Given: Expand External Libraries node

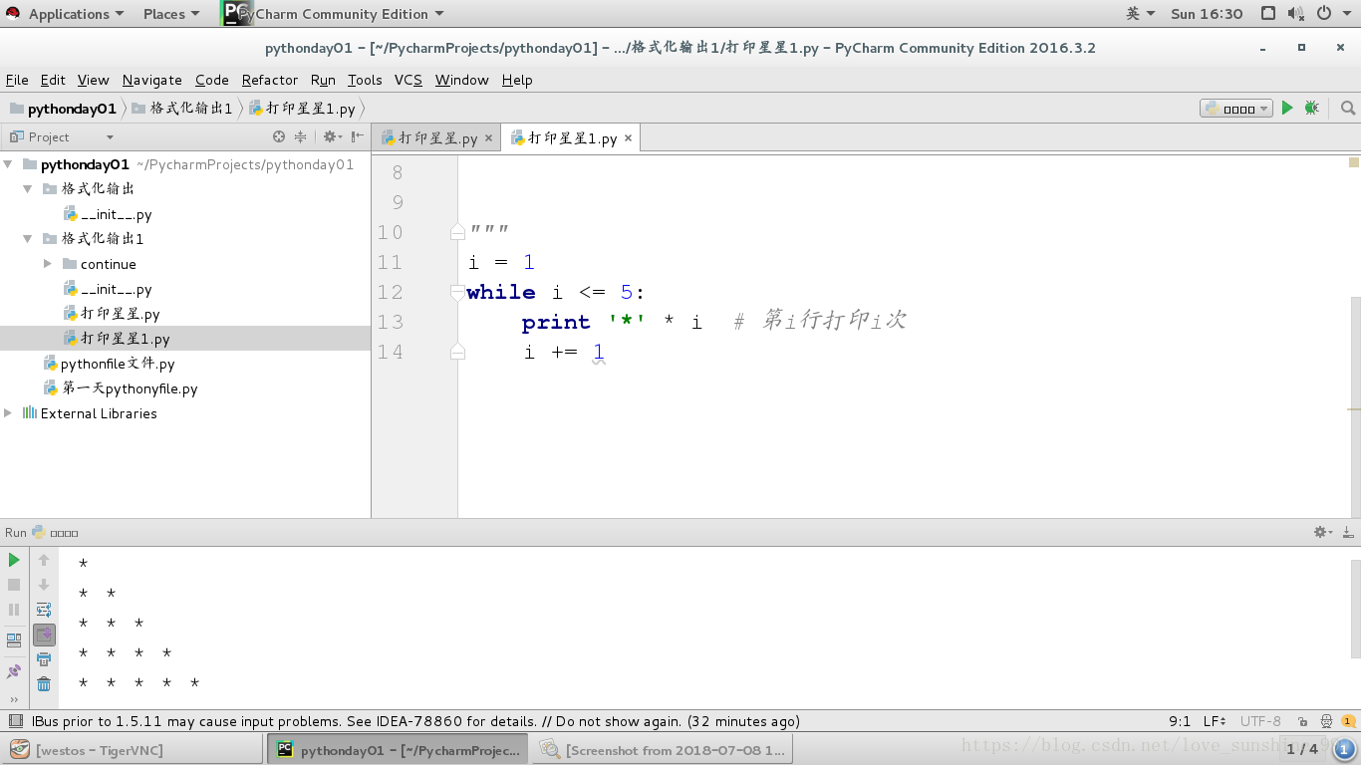Looking at the screenshot, I should (8, 413).
